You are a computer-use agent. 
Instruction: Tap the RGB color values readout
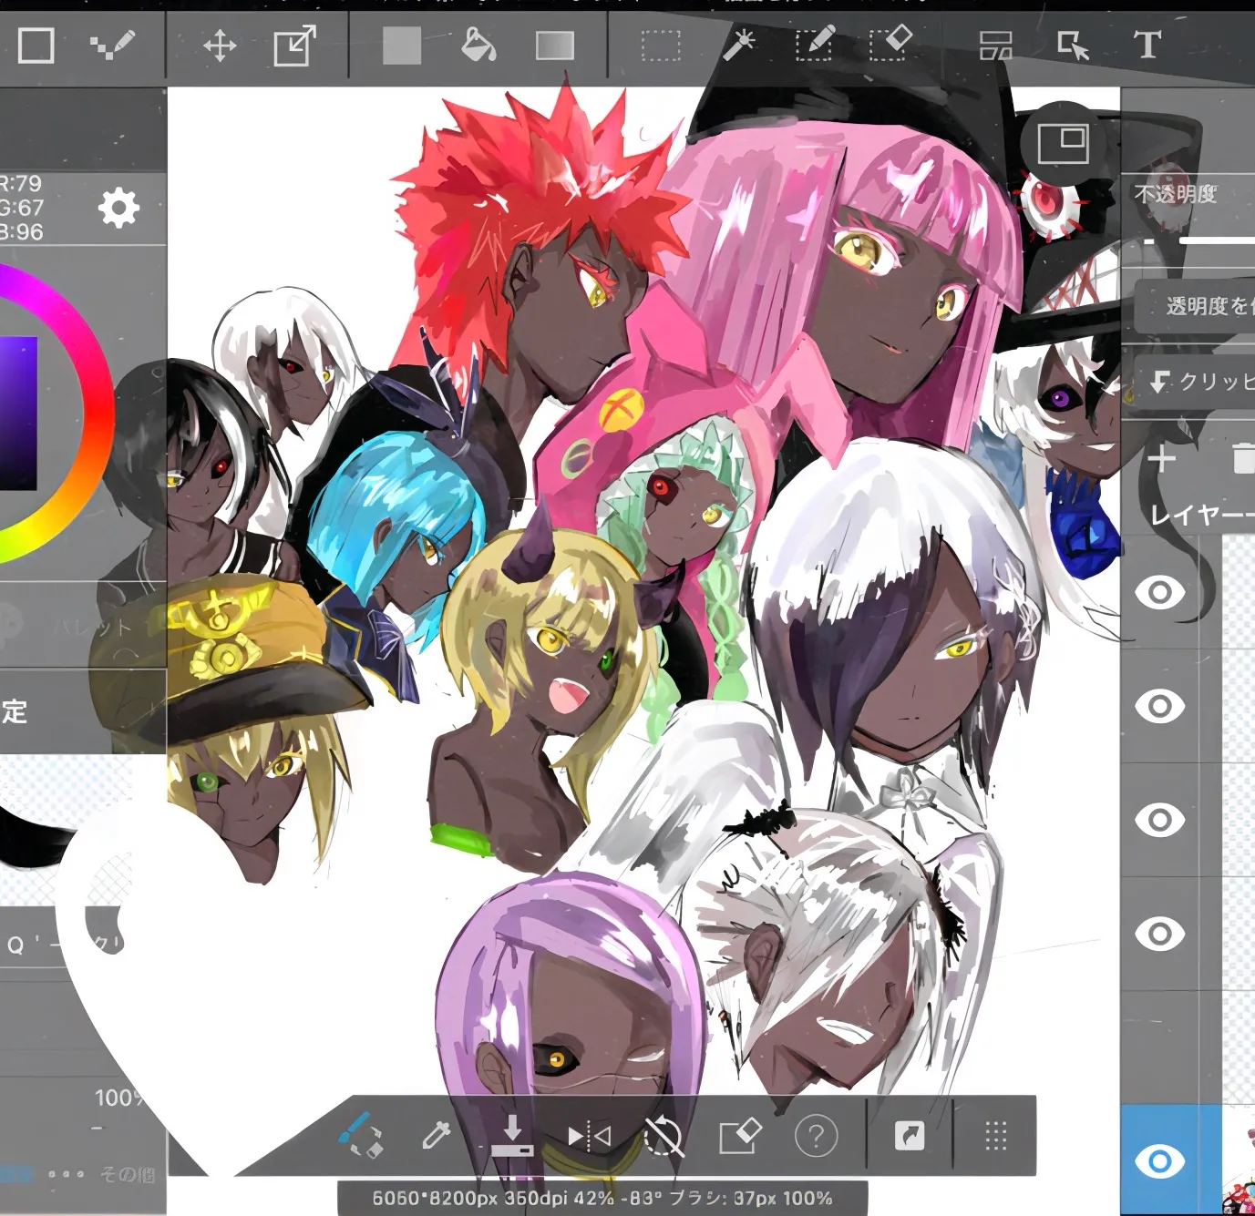pos(22,208)
